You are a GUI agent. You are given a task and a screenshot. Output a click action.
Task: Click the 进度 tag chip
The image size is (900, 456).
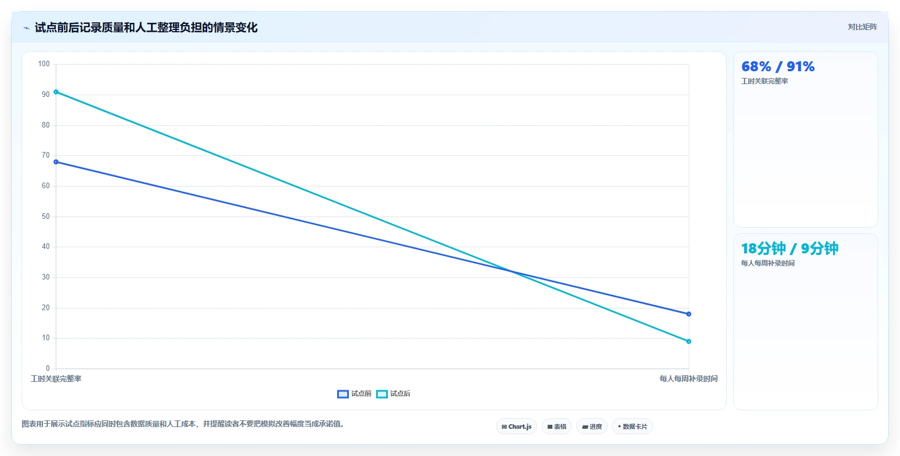(x=592, y=426)
